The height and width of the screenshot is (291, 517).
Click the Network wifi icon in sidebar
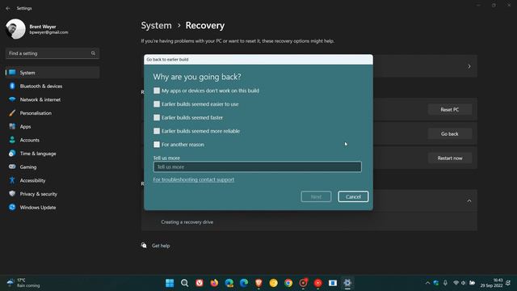click(12, 99)
